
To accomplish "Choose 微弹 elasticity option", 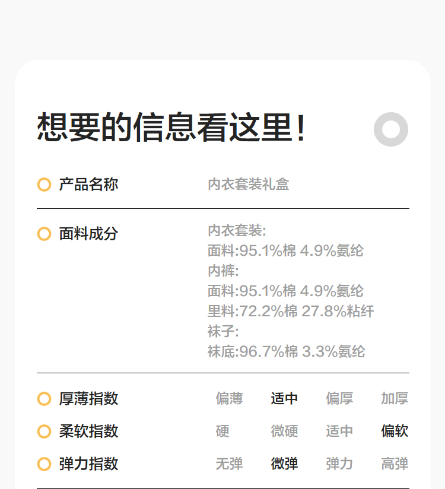I will pyautogui.click(x=284, y=464).
